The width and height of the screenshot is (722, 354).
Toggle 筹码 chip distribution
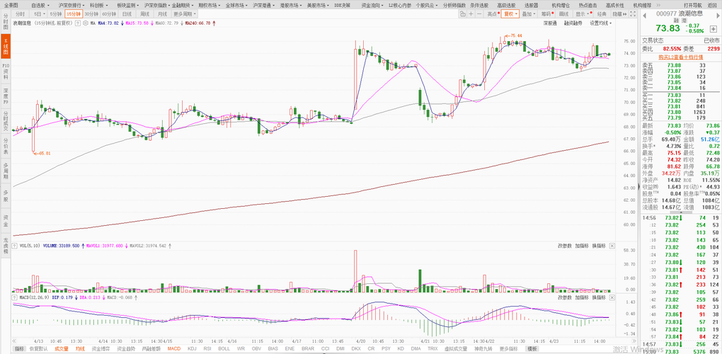pos(547,14)
